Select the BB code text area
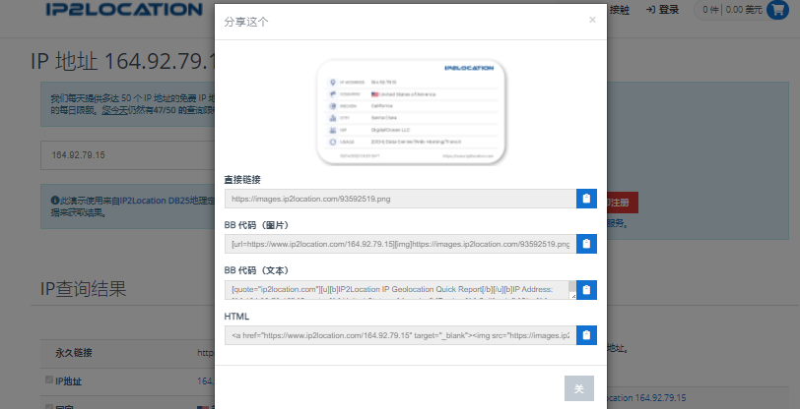The width and height of the screenshot is (800, 409). click(401, 290)
